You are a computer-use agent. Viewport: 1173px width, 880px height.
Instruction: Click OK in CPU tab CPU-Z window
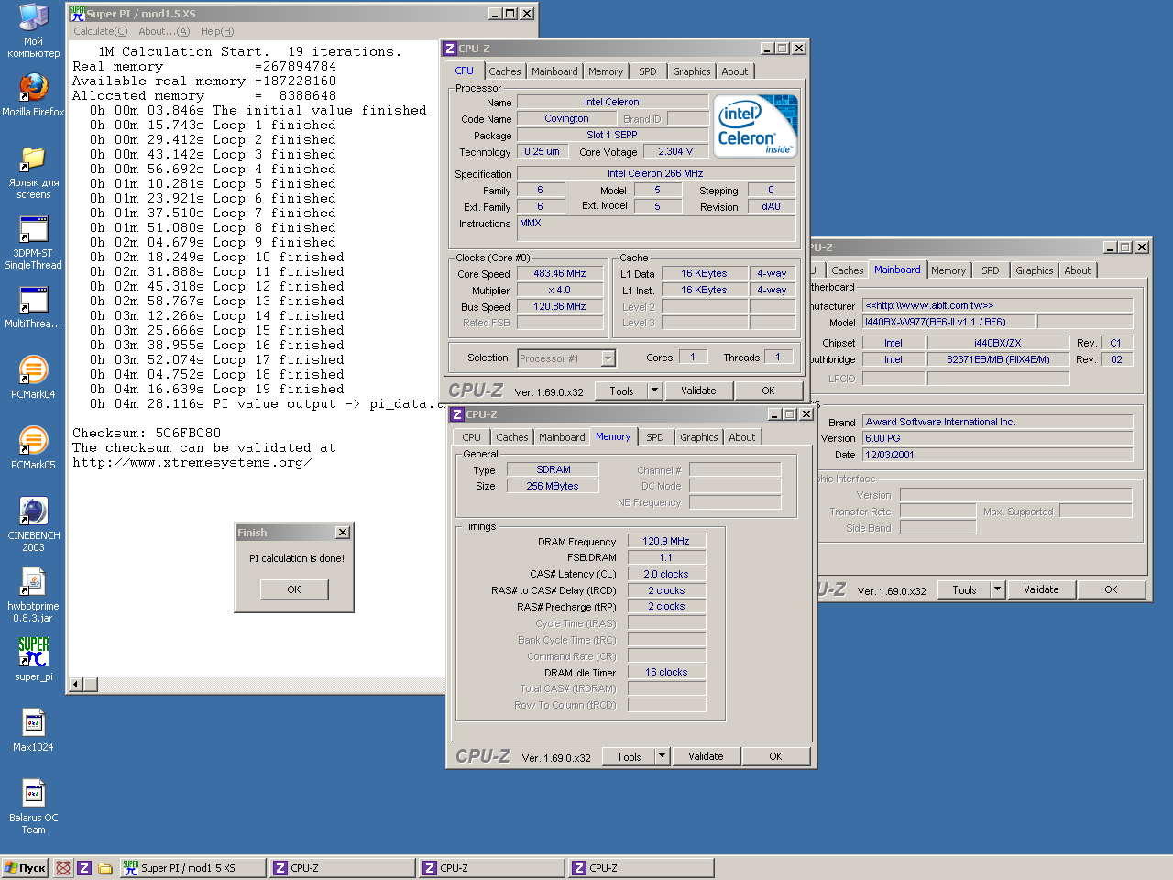tap(768, 390)
